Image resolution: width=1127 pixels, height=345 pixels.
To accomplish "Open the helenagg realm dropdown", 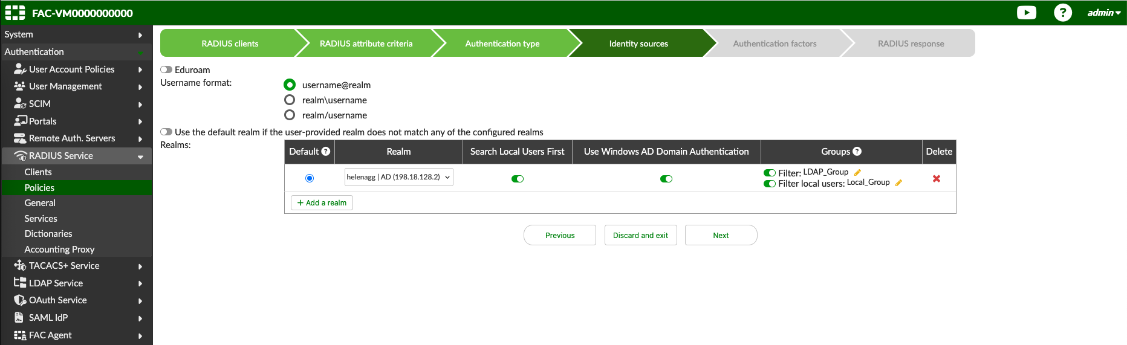I will pos(398,177).
